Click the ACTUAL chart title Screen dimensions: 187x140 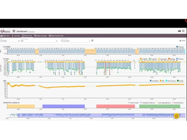pyautogui.click(x=6, y=59)
